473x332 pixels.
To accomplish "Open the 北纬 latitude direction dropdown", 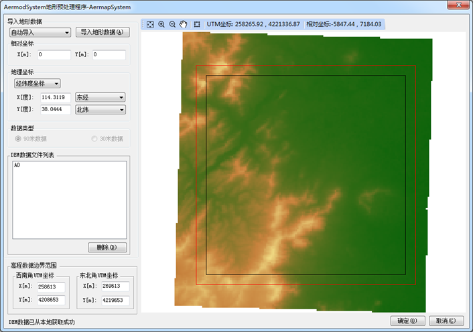I will tap(100, 109).
